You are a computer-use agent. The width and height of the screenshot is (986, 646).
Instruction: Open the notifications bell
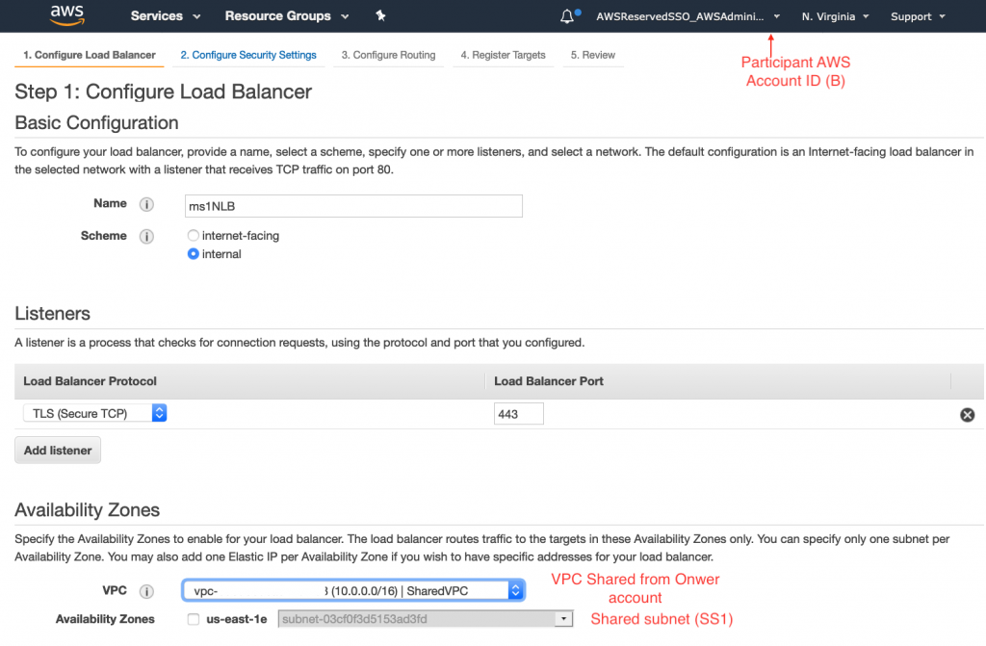pos(566,15)
